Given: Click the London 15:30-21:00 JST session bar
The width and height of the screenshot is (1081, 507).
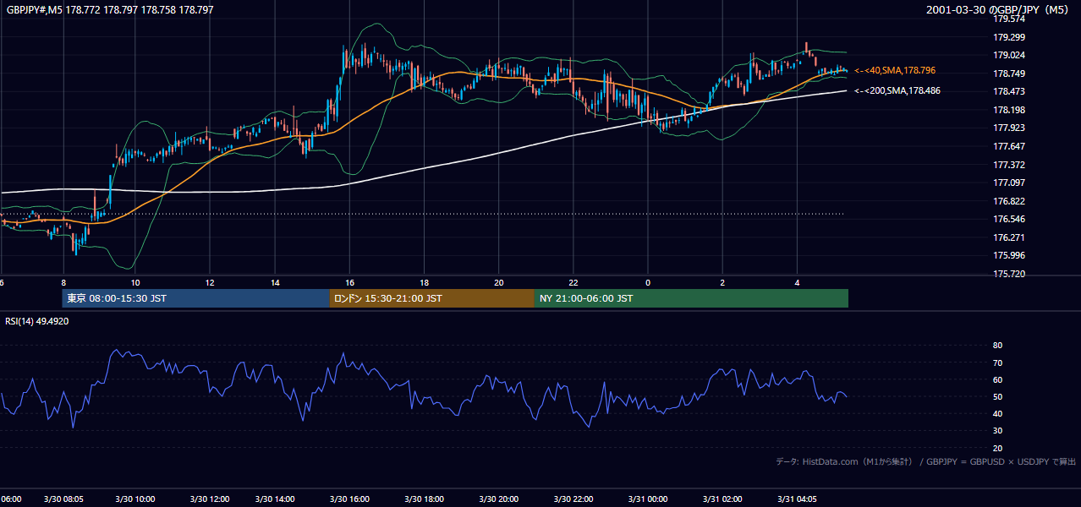Looking at the screenshot, I should [432, 298].
